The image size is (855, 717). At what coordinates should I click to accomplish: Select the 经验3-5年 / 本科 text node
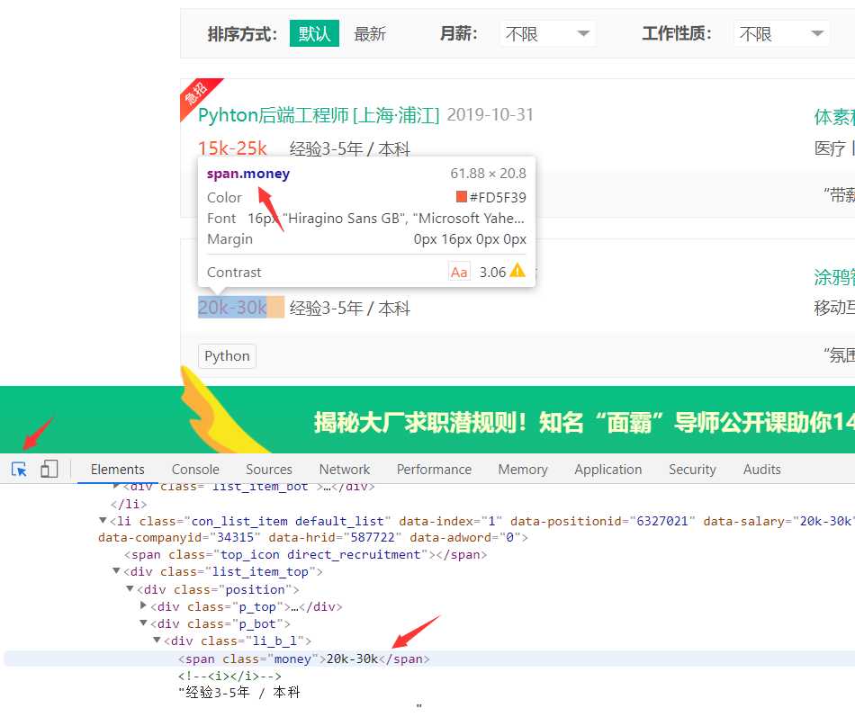(240, 693)
